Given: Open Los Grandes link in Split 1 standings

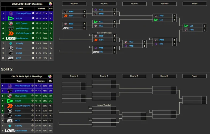Looking at the screenshot, I should (x=22, y=38).
